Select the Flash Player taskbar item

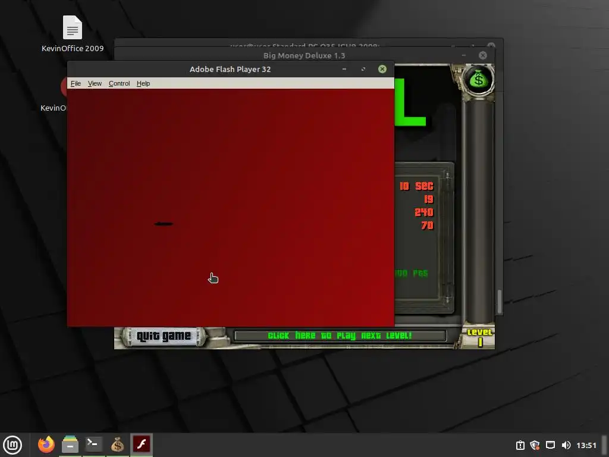[x=142, y=444]
